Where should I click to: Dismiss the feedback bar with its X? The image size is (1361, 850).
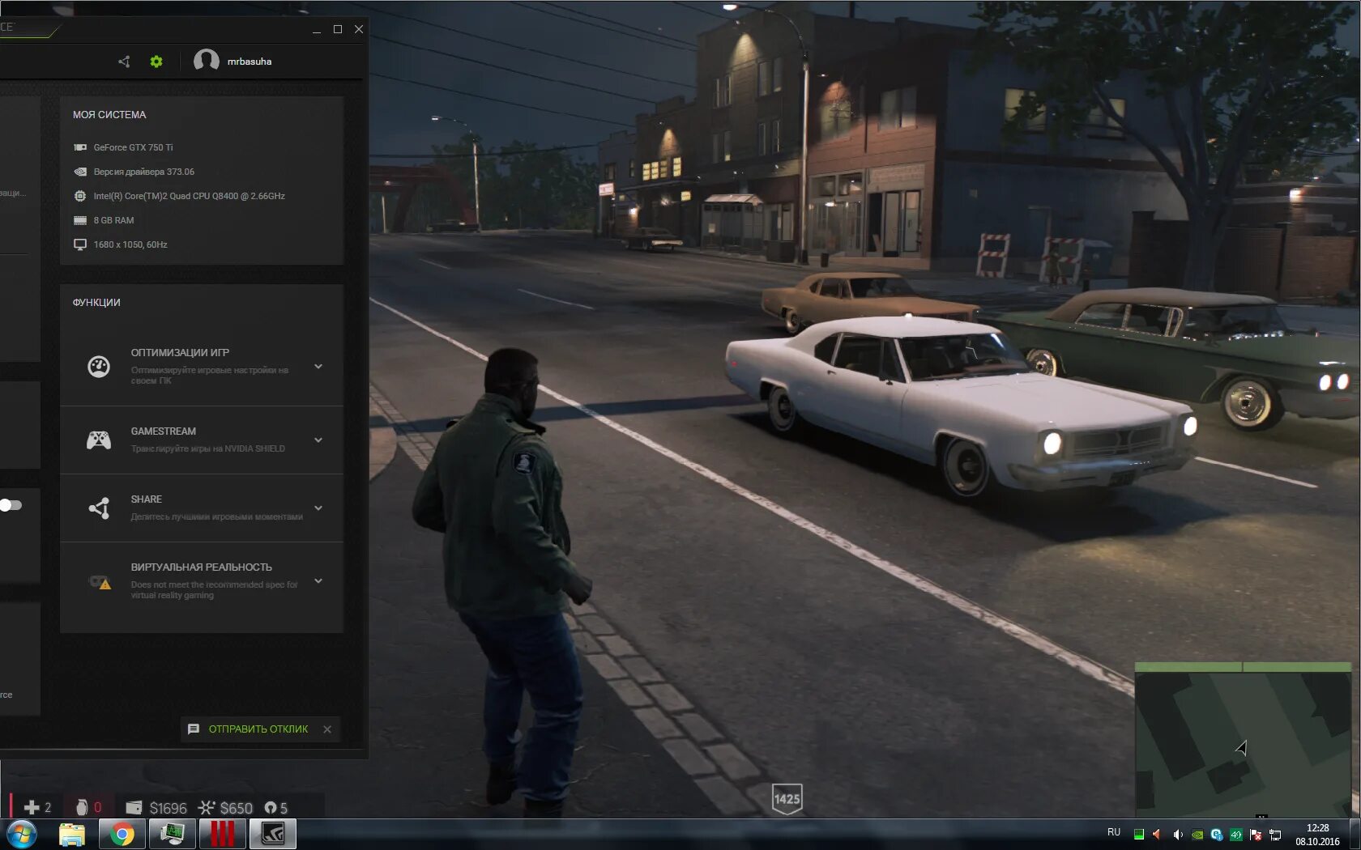[327, 729]
